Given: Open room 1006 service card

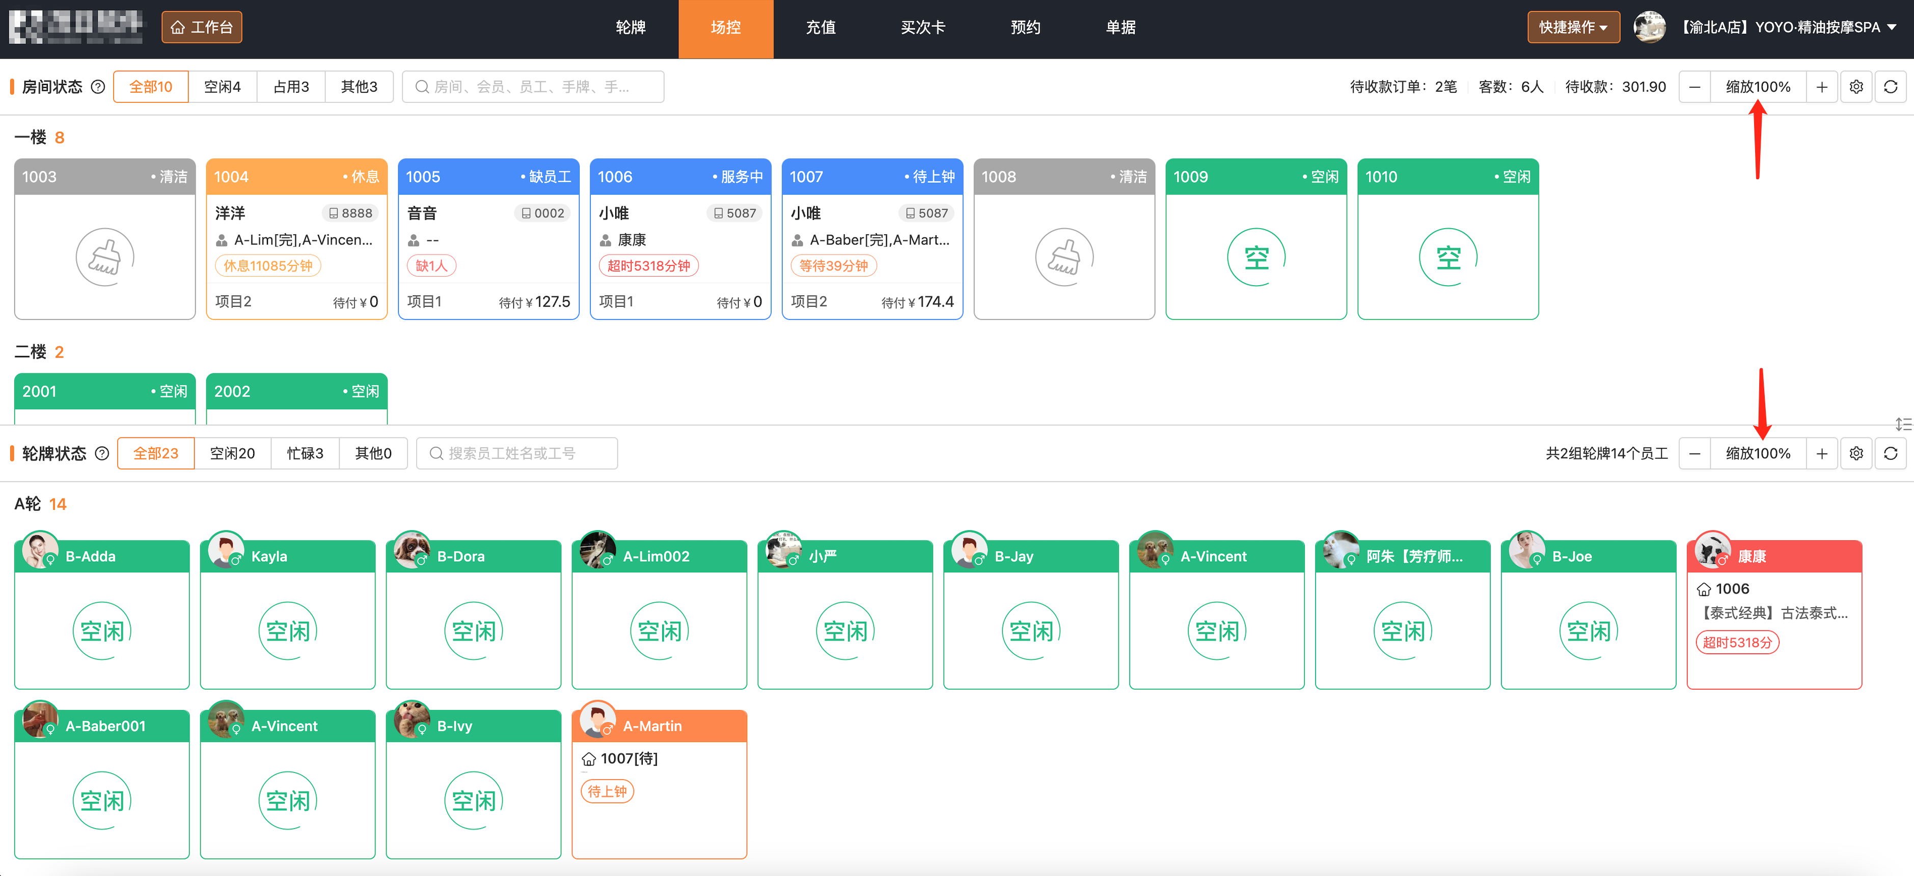Looking at the screenshot, I should pos(680,240).
